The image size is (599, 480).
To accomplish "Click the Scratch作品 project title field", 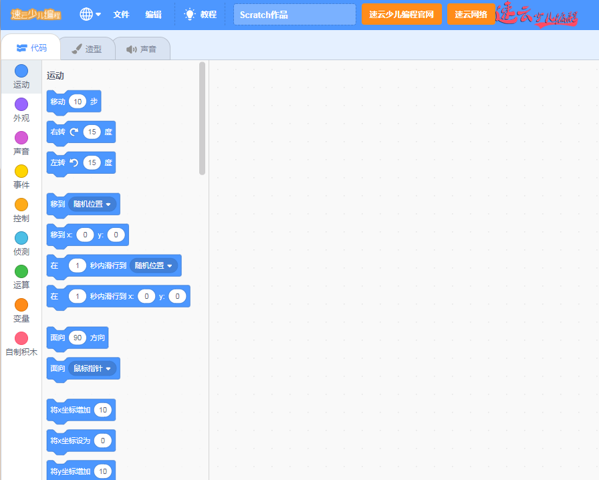I will pyautogui.click(x=294, y=14).
